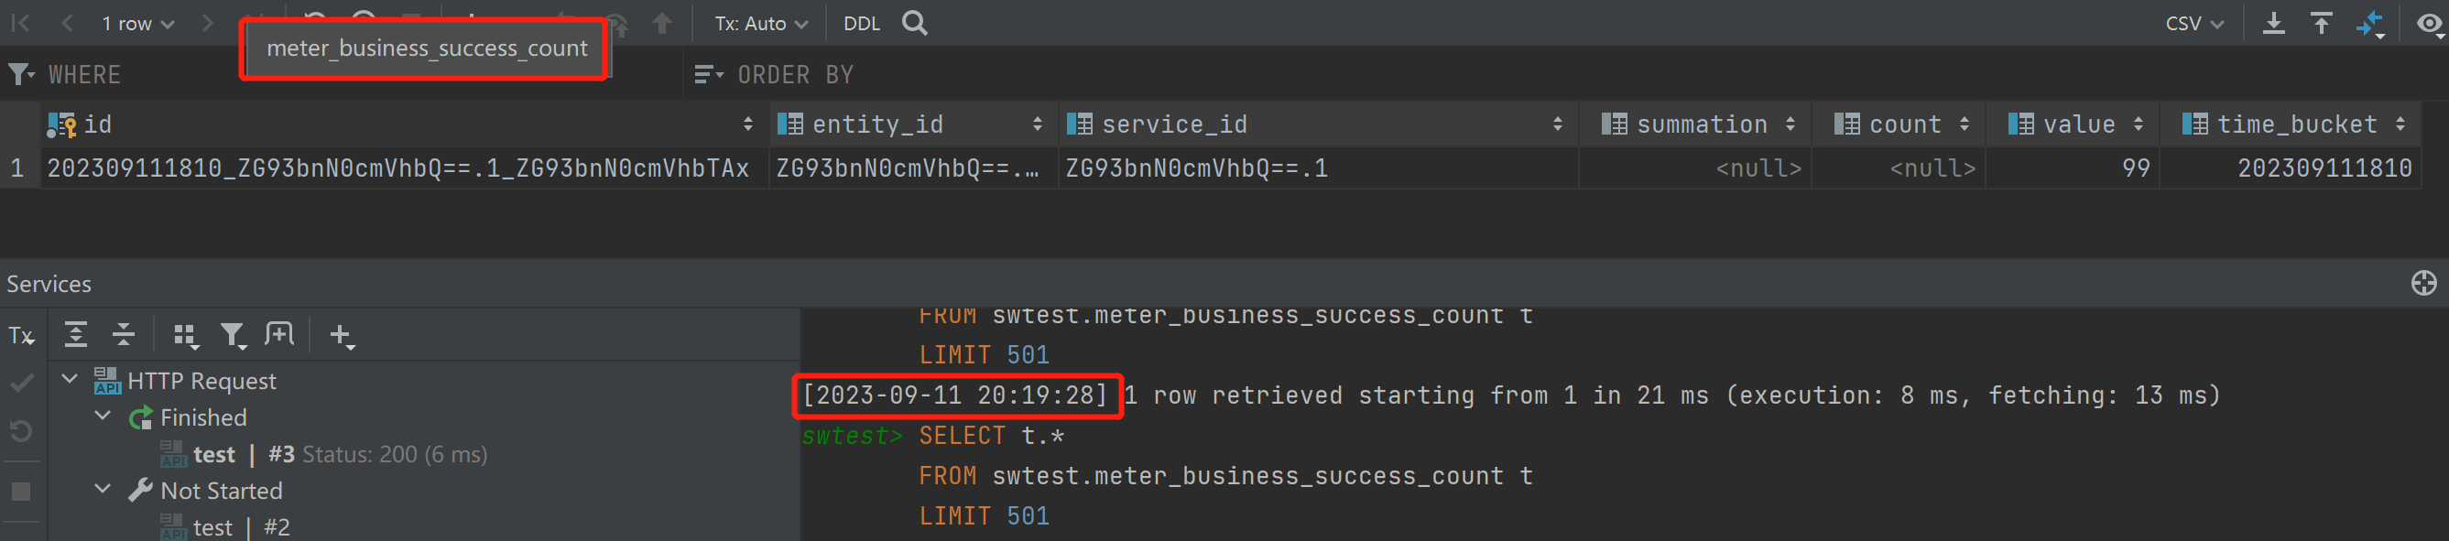
Task: Click the upload/import data icon
Action: 2322,23
